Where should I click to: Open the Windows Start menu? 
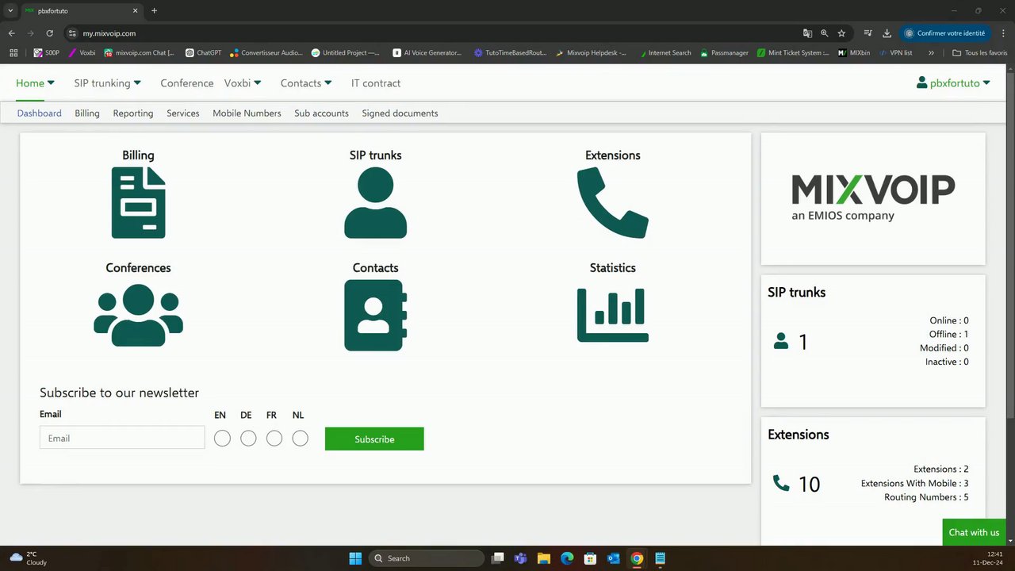tap(355, 558)
